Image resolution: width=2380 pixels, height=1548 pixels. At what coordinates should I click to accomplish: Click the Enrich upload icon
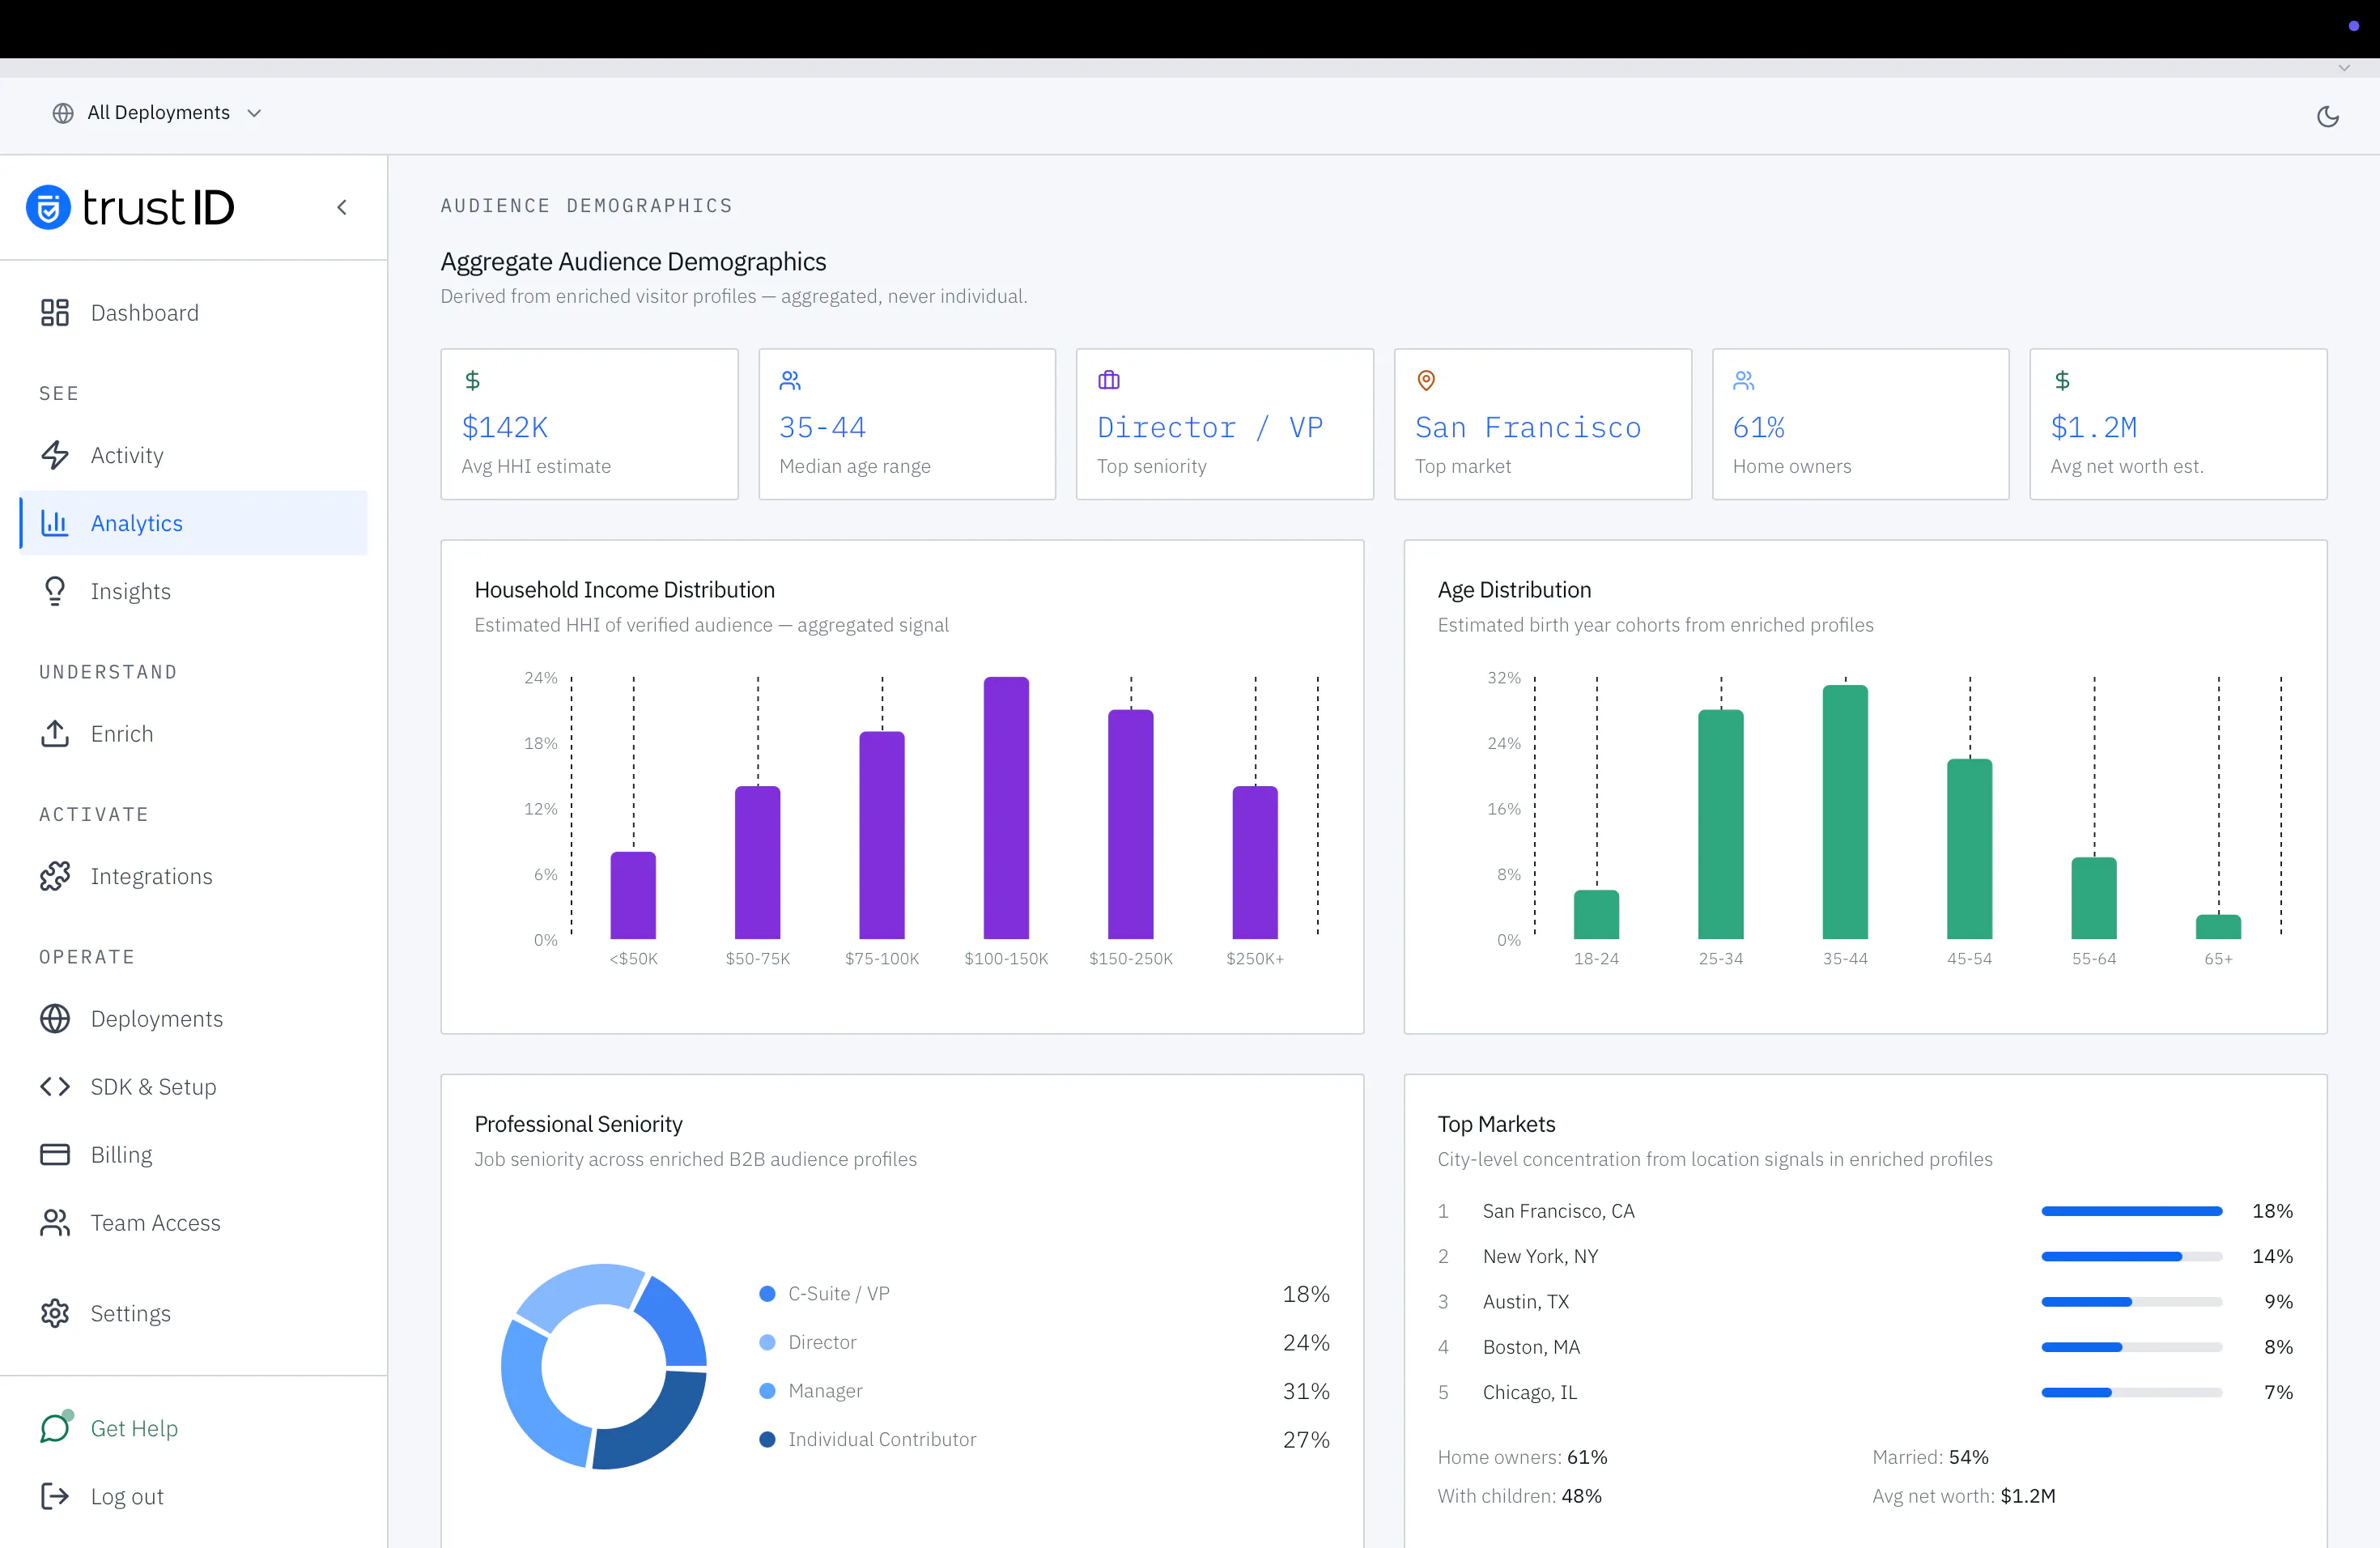point(55,733)
